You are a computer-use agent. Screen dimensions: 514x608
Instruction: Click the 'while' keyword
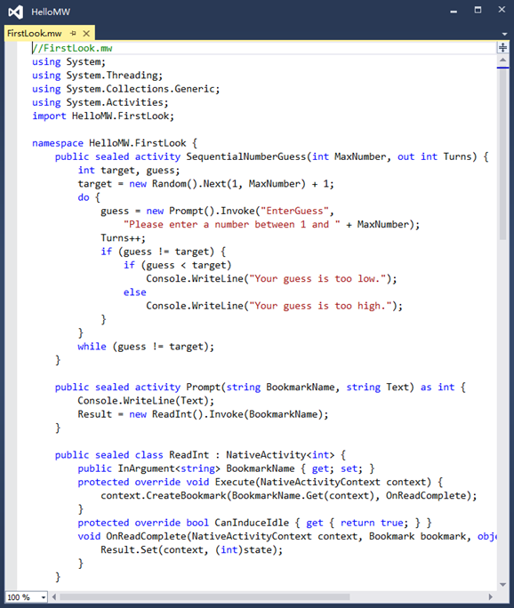[x=92, y=347]
